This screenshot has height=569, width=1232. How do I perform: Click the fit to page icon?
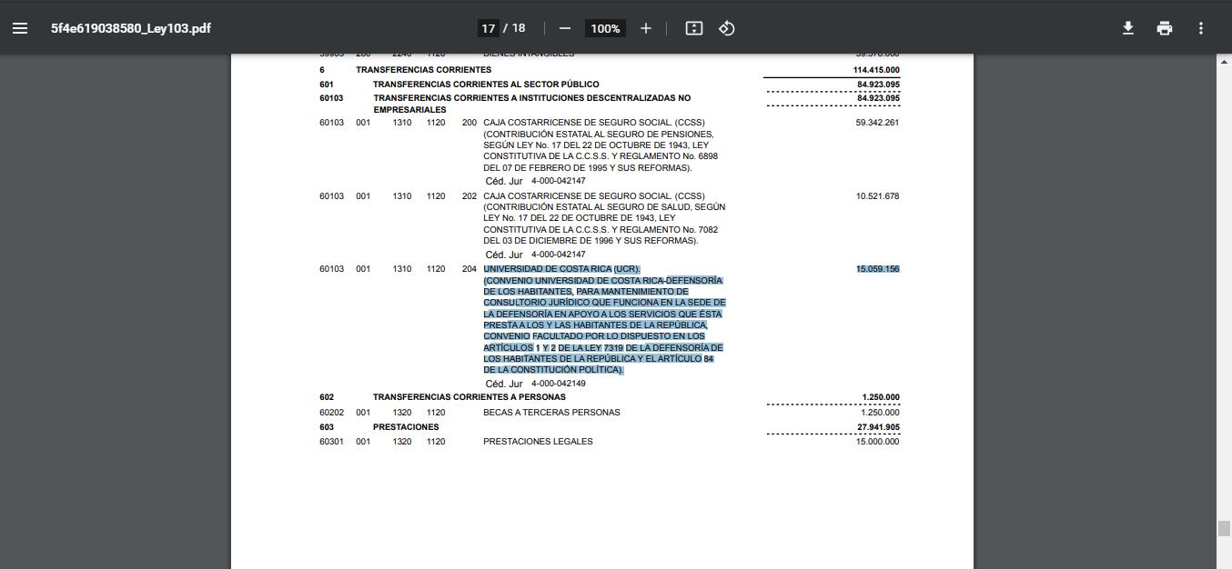pos(694,28)
